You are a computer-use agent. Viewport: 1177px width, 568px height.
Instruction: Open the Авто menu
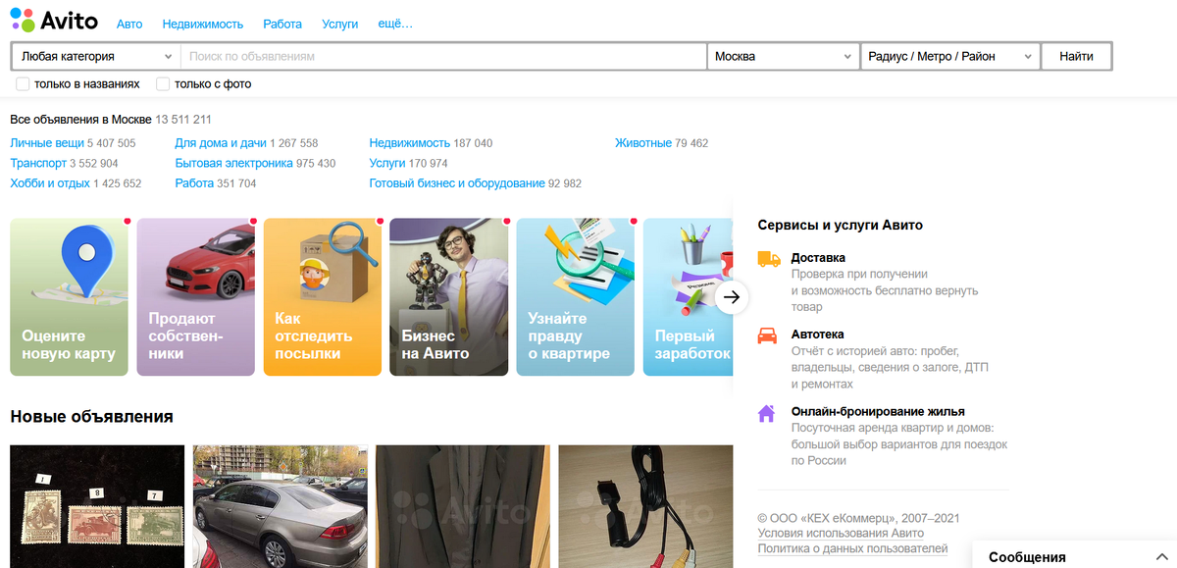pyautogui.click(x=129, y=24)
